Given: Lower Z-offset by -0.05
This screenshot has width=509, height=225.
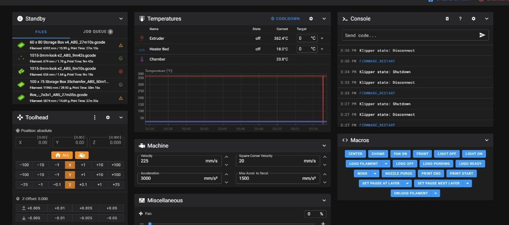Looking at the screenshot, I should [x=111, y=218].
